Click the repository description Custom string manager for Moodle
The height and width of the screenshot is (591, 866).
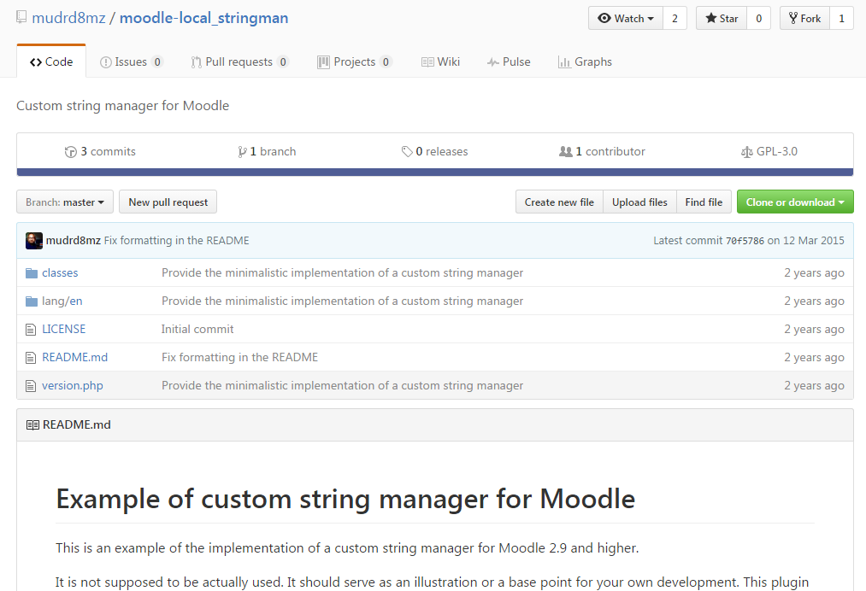tap(122, 105)
